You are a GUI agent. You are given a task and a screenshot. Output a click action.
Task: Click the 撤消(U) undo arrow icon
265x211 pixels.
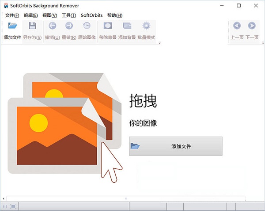point(53,26)
